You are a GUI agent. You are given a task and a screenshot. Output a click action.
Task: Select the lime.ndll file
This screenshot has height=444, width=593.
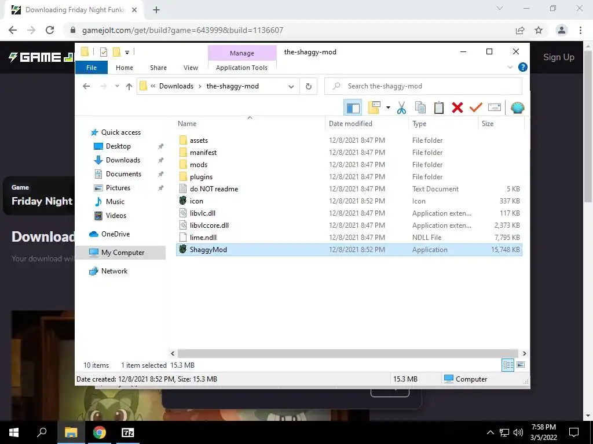tap(349, 238)
